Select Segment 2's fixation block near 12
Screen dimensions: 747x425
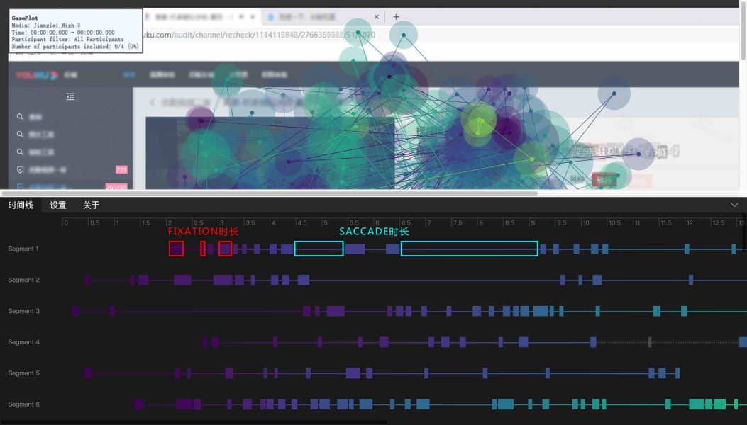click(x=691, y=280)
